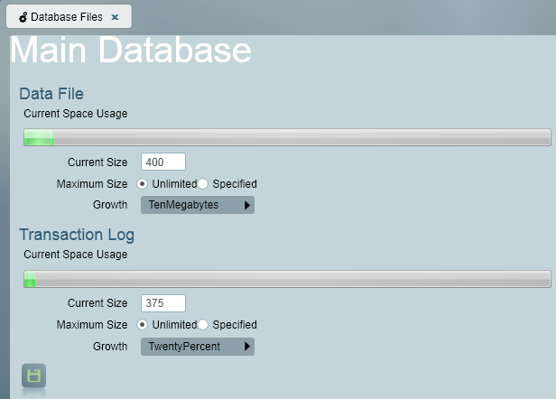Select Specified maximum size for Data File
556x399 pixels.
(202, 184)
